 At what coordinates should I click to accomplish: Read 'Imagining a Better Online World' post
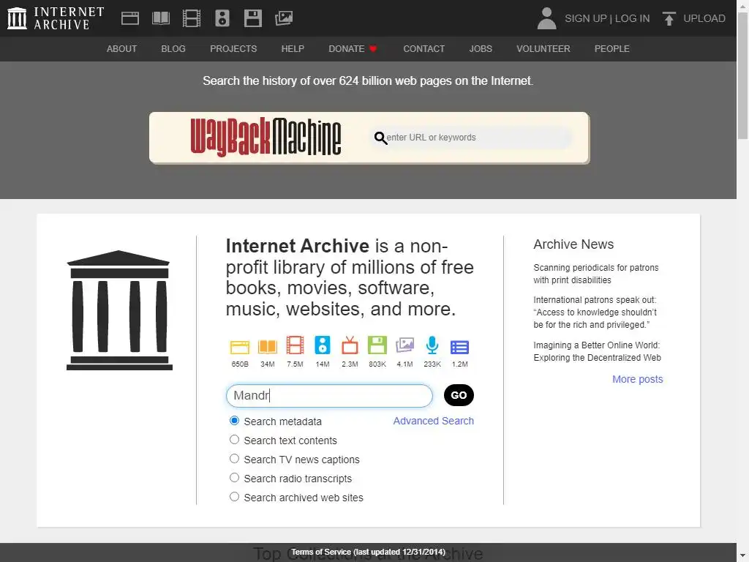point(597,351)
